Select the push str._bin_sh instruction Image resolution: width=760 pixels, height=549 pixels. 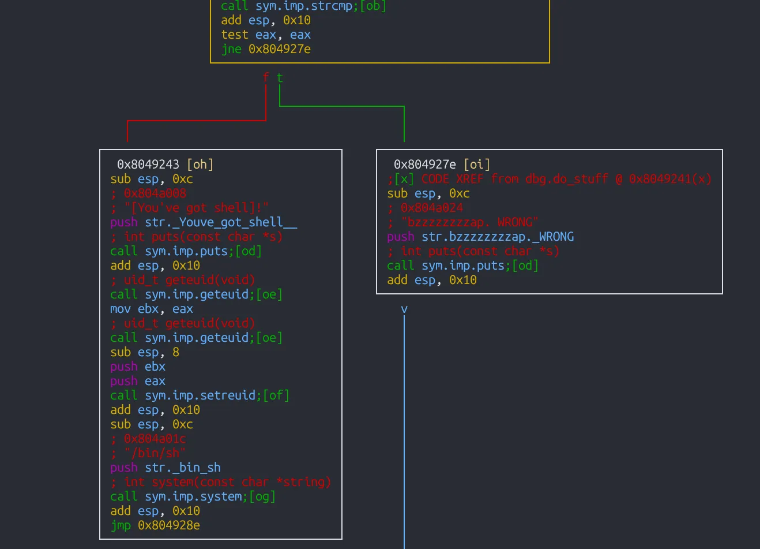coord(165,467)
